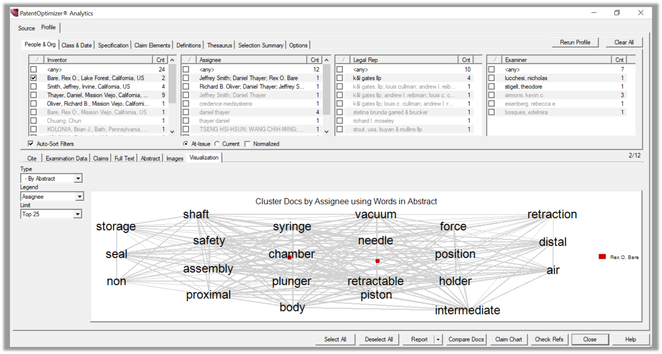Click the Claim Chart button
Screen dimensions: 662x354
(x=509, y=339)
